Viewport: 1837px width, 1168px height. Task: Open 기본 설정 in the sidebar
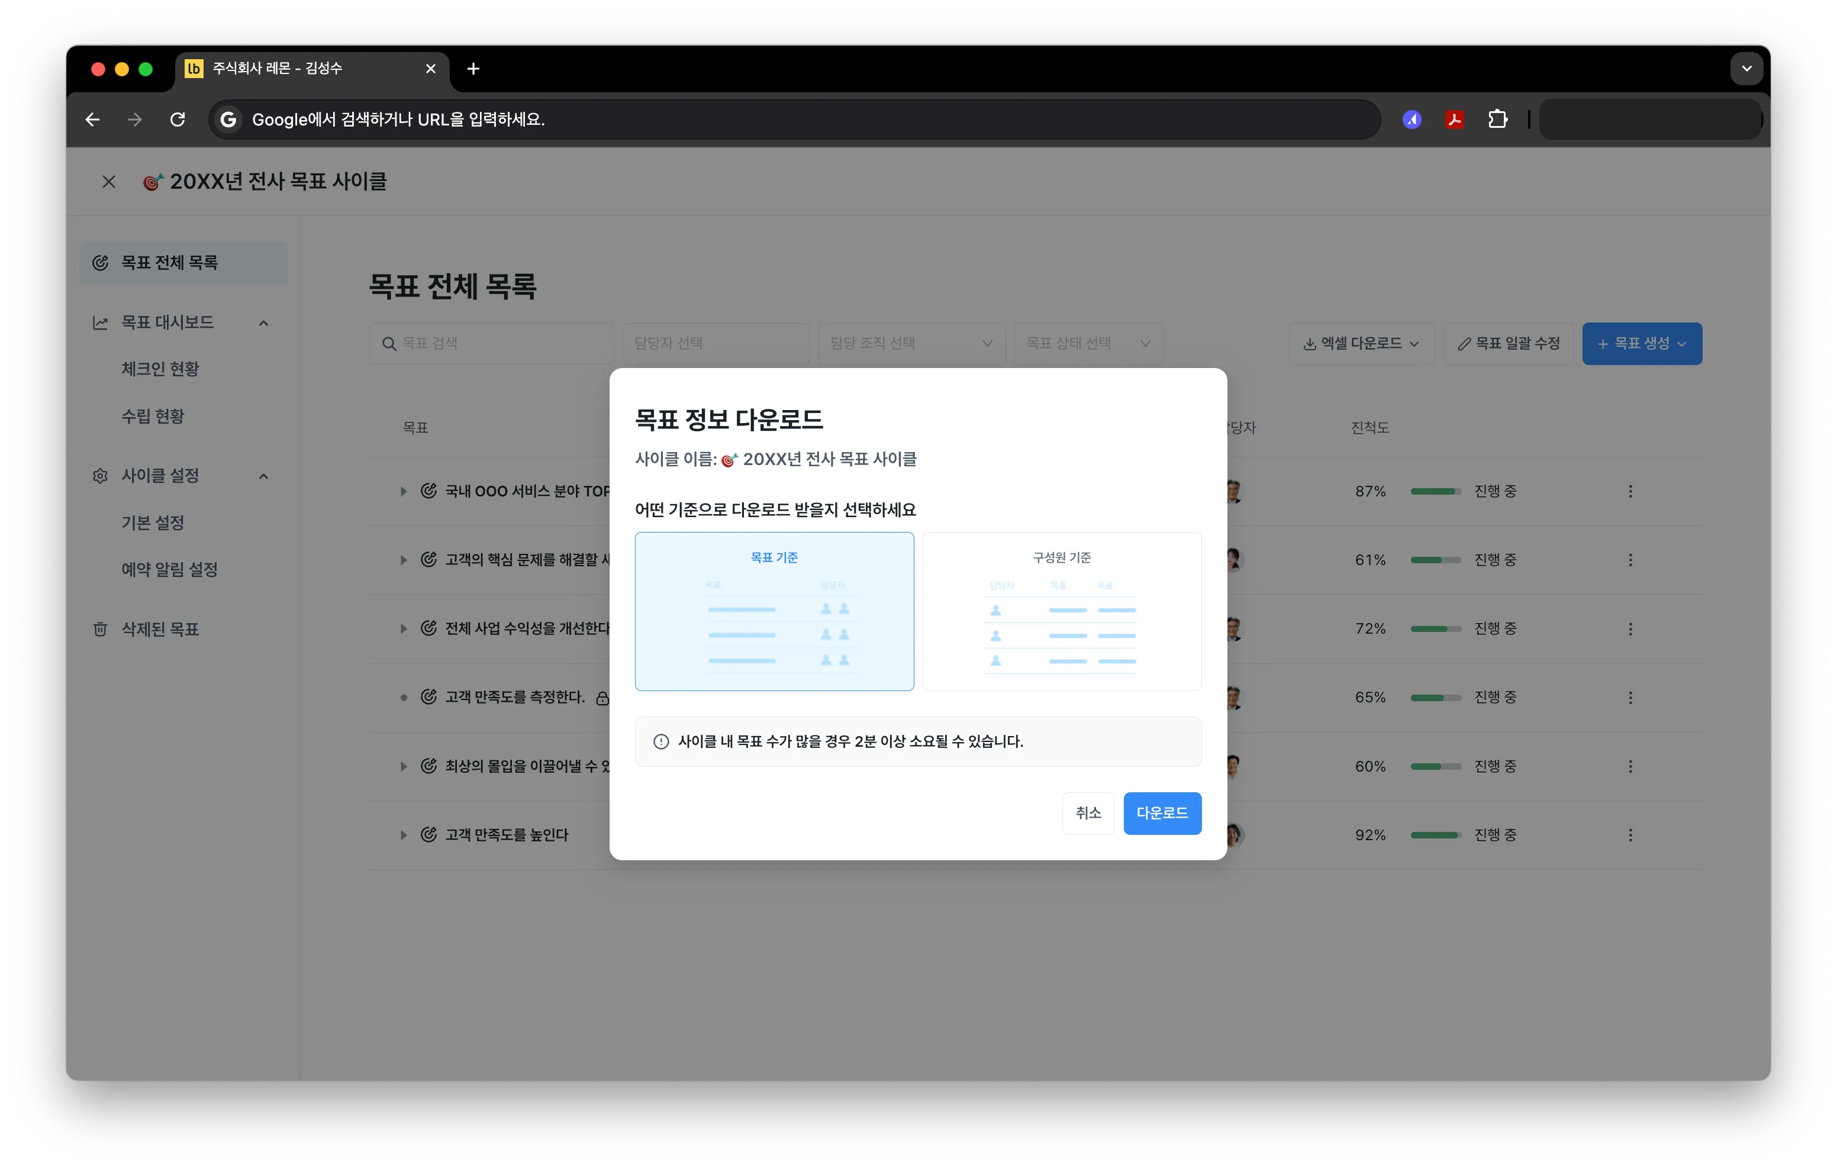point(153,522)
